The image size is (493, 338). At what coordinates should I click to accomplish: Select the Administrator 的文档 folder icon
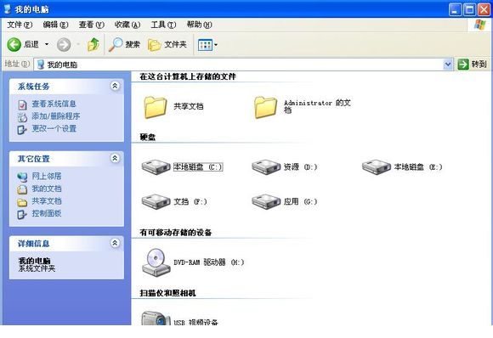pyautogui.click(x=266, y=107)
